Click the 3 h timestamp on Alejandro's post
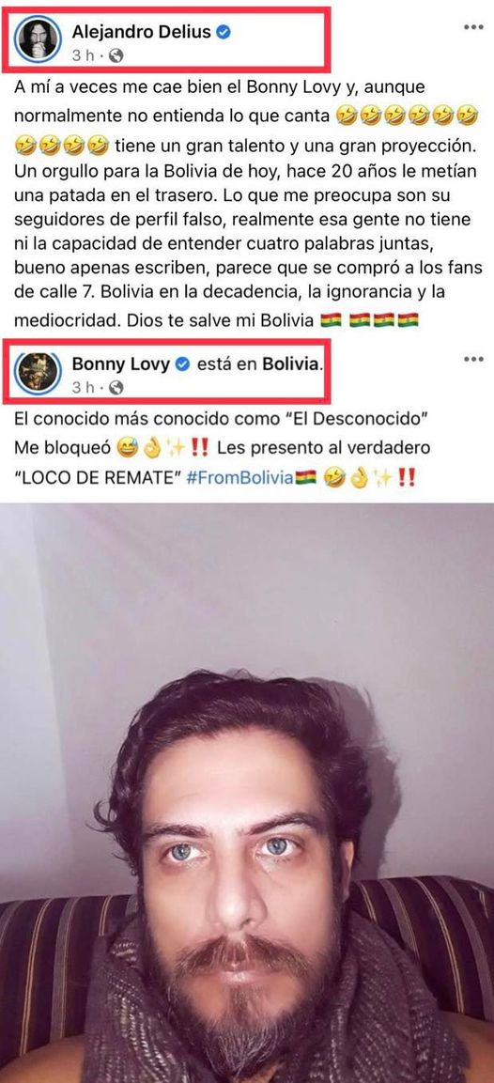Image resolution: width=494 pixels, height=1083 pixels. click(83, 56)
